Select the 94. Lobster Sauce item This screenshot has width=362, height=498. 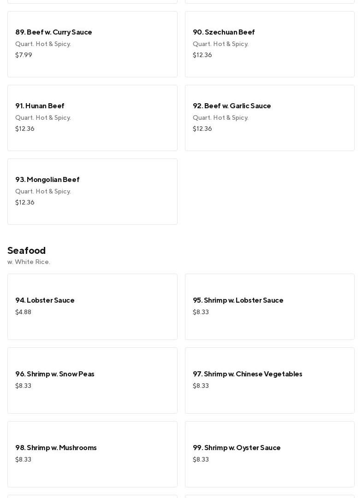point(45,300)
